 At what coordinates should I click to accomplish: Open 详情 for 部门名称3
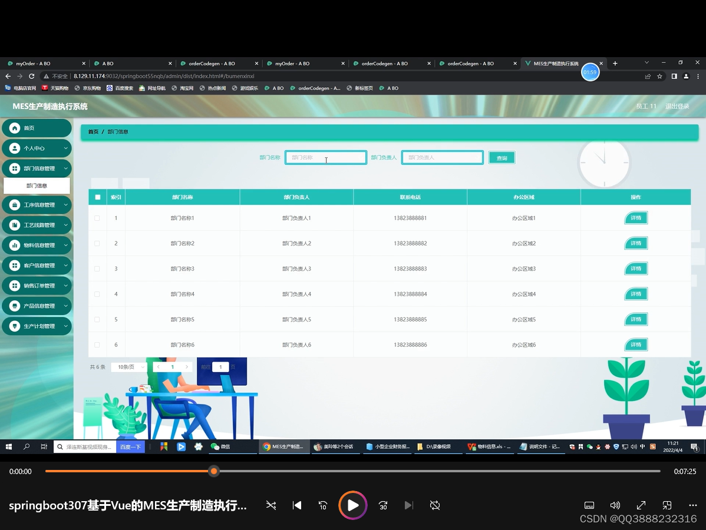point(635,269)
